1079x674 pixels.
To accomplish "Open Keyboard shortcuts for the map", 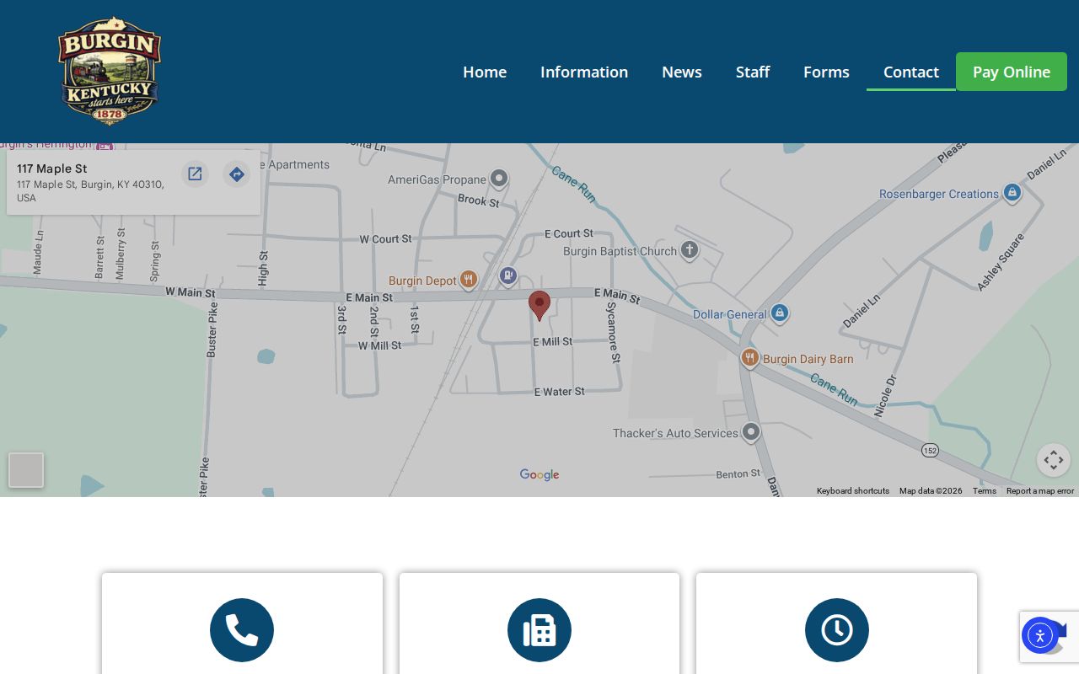I will point(853,491).
